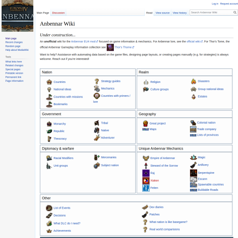Open Special pages link
The image size is (238, 238).
click(13, 69)
